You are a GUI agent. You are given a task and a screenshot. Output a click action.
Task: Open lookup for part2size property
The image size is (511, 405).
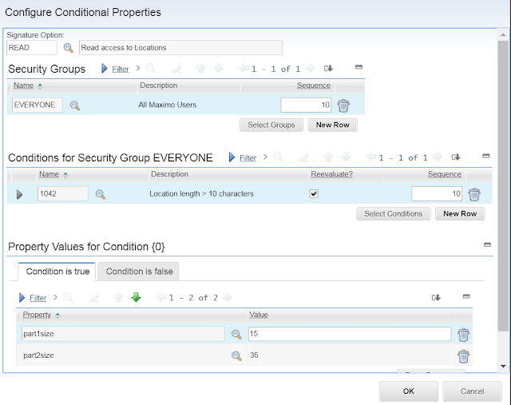point(236,355)
